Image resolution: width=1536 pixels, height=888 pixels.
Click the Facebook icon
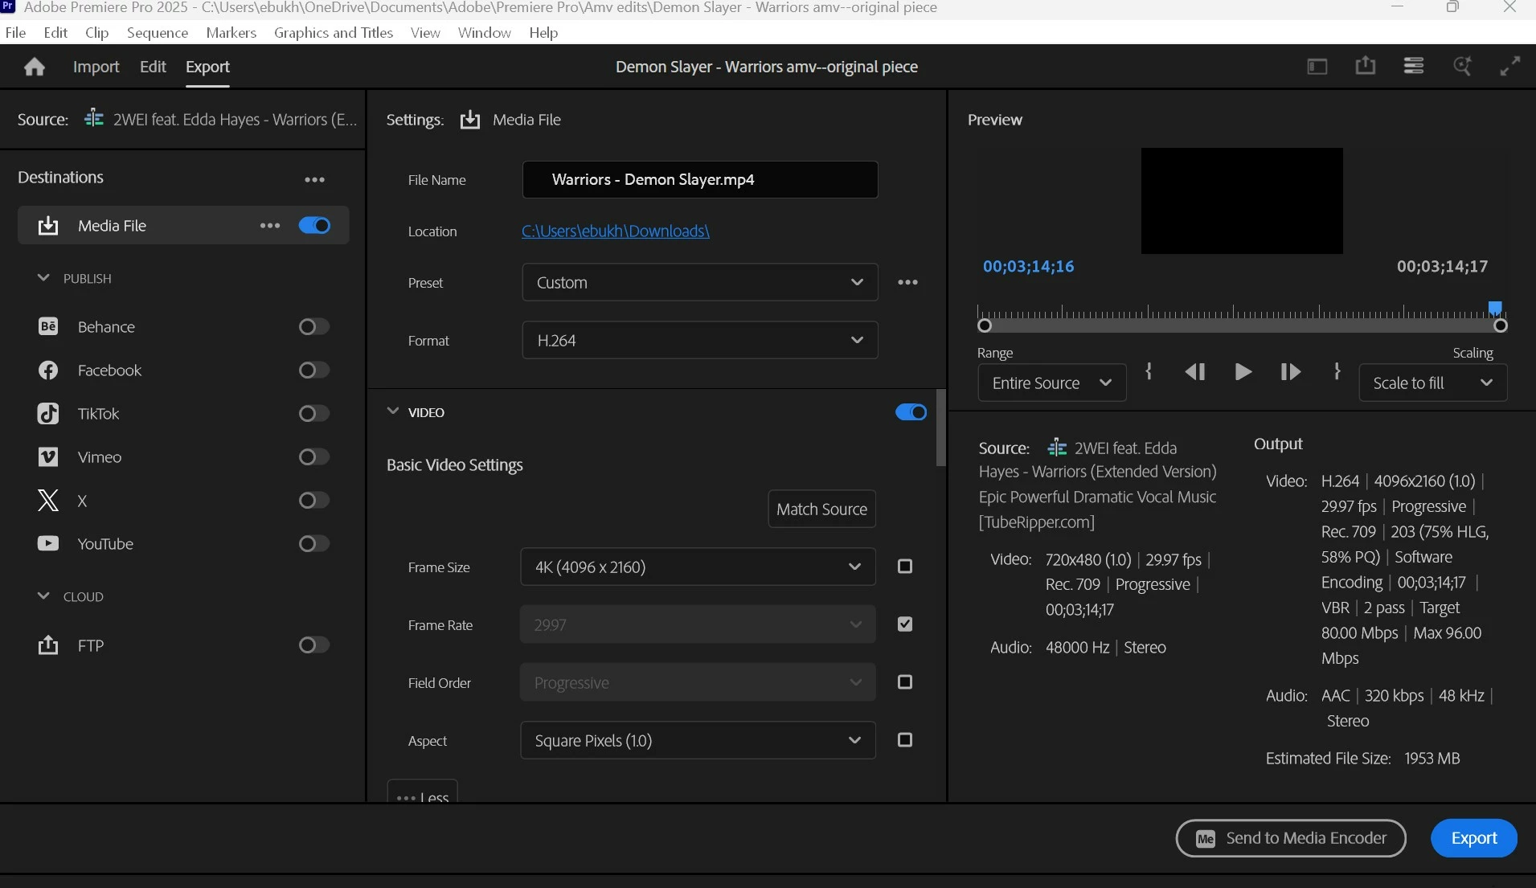click(48, 370)
